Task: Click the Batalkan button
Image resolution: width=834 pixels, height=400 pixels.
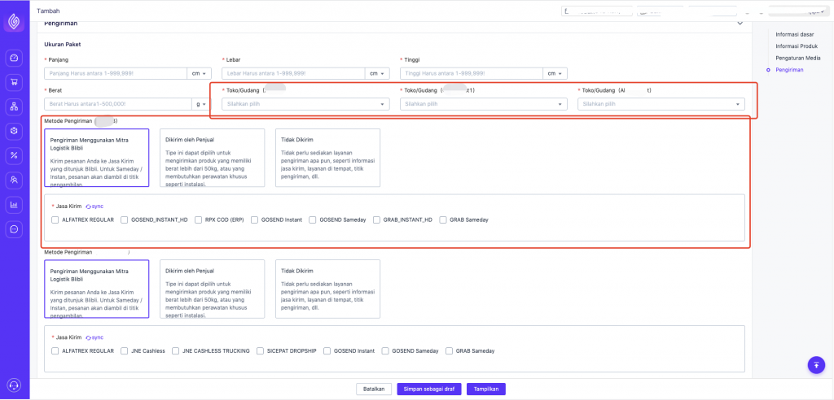Action: coord(374,389)
